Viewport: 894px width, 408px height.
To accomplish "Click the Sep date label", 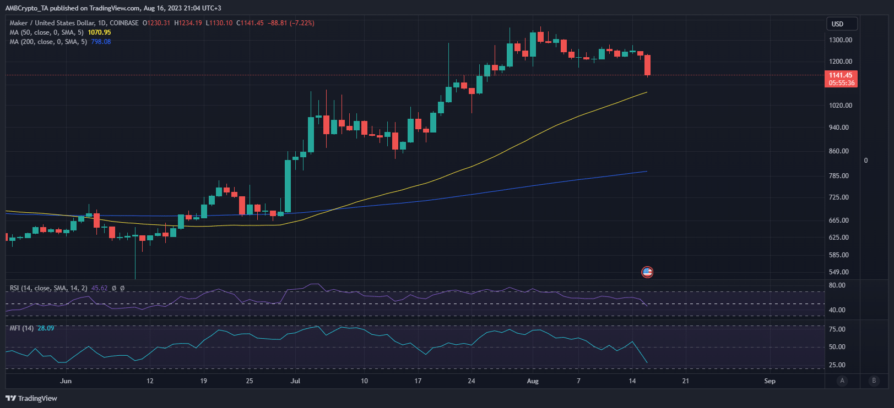I will pyautogui.click(x=770, y=381).
